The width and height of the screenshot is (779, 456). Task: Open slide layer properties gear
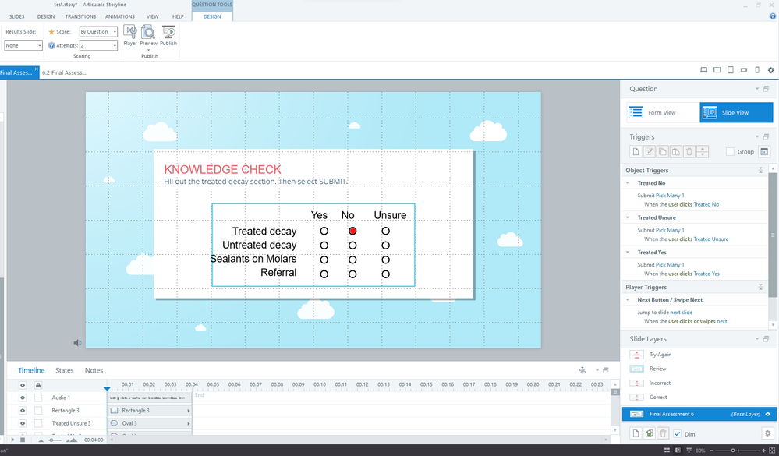767,433
